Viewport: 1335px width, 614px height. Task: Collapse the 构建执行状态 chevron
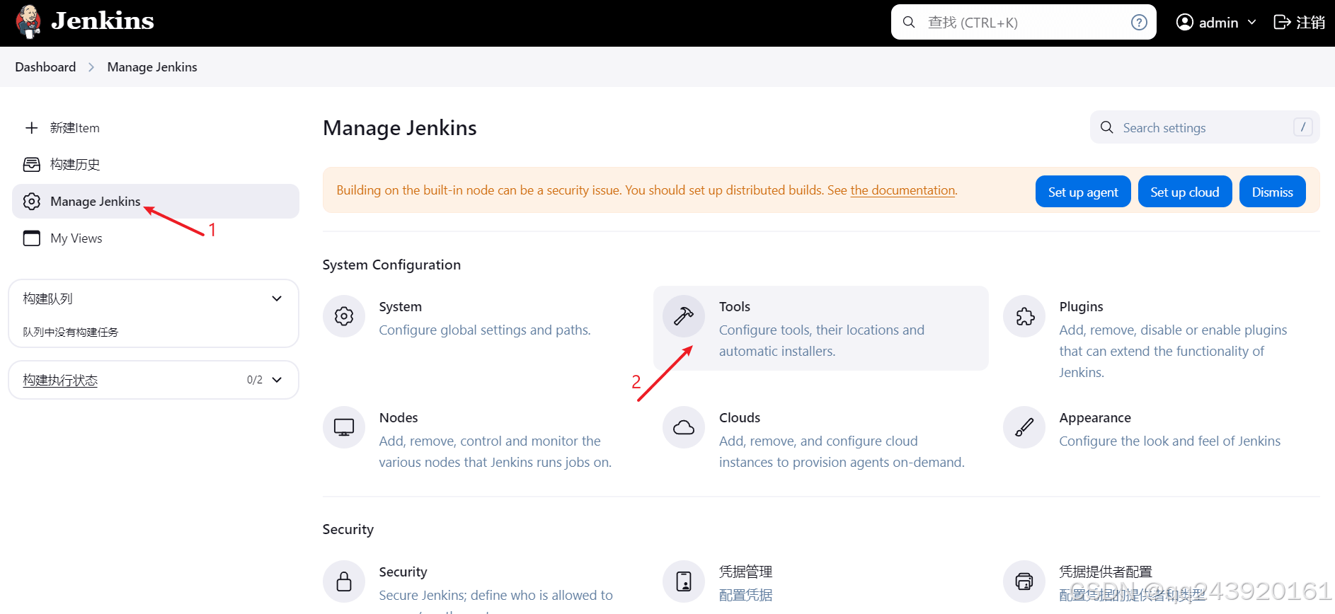coord(277,380)
